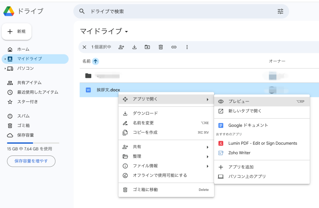Select Google ドキュメント in open-with list
The width and height of the screenshot is (319, 208).
coord(248,125)
